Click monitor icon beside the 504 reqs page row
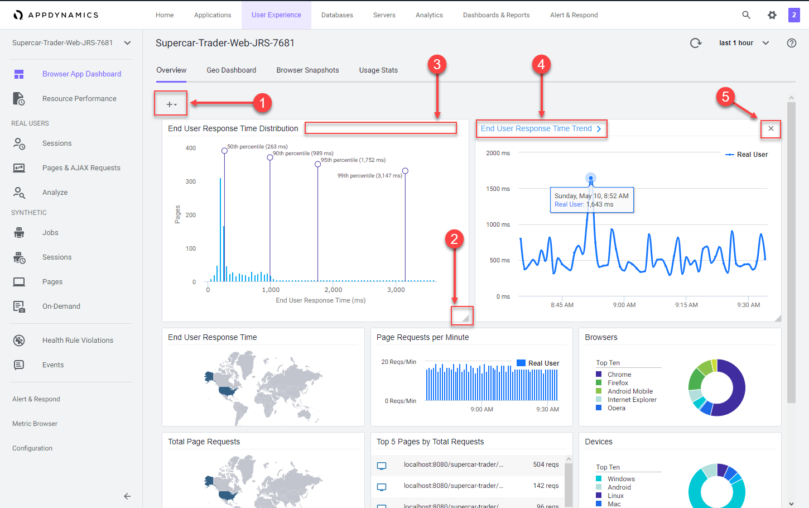Viewport: 809px width, 508px height. point(382,466)
